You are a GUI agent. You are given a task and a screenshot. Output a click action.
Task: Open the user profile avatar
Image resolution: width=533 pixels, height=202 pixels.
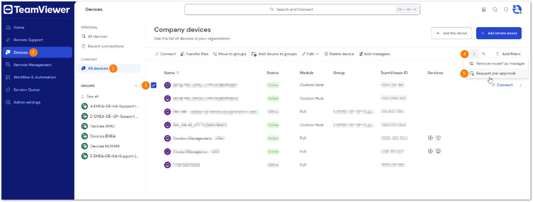[x=517, y=10]
